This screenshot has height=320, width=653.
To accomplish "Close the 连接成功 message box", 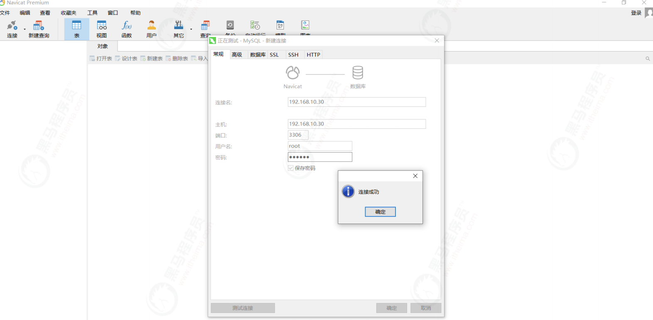I will pyautogui.click(x=415, y=176).
